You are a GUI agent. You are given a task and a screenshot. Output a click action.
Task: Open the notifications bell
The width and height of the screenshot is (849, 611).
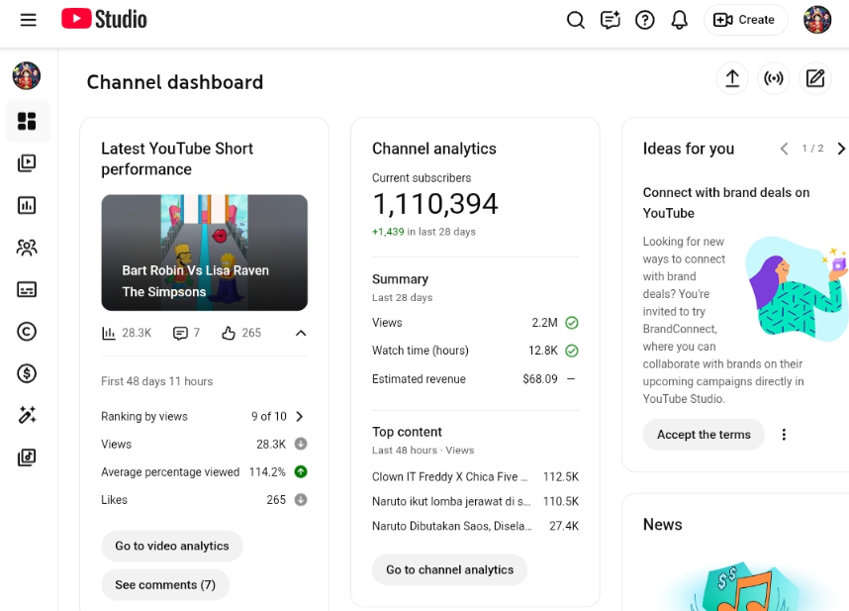click(x=679, y=20)
